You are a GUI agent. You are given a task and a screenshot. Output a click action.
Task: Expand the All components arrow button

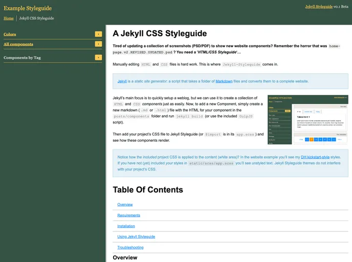coord(98,44)
